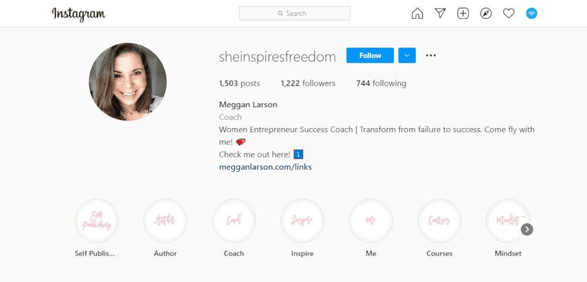Click into the Search field
The width and height of the screenshot is (587, 282).
pyautogui.click(x=295, y=13)
